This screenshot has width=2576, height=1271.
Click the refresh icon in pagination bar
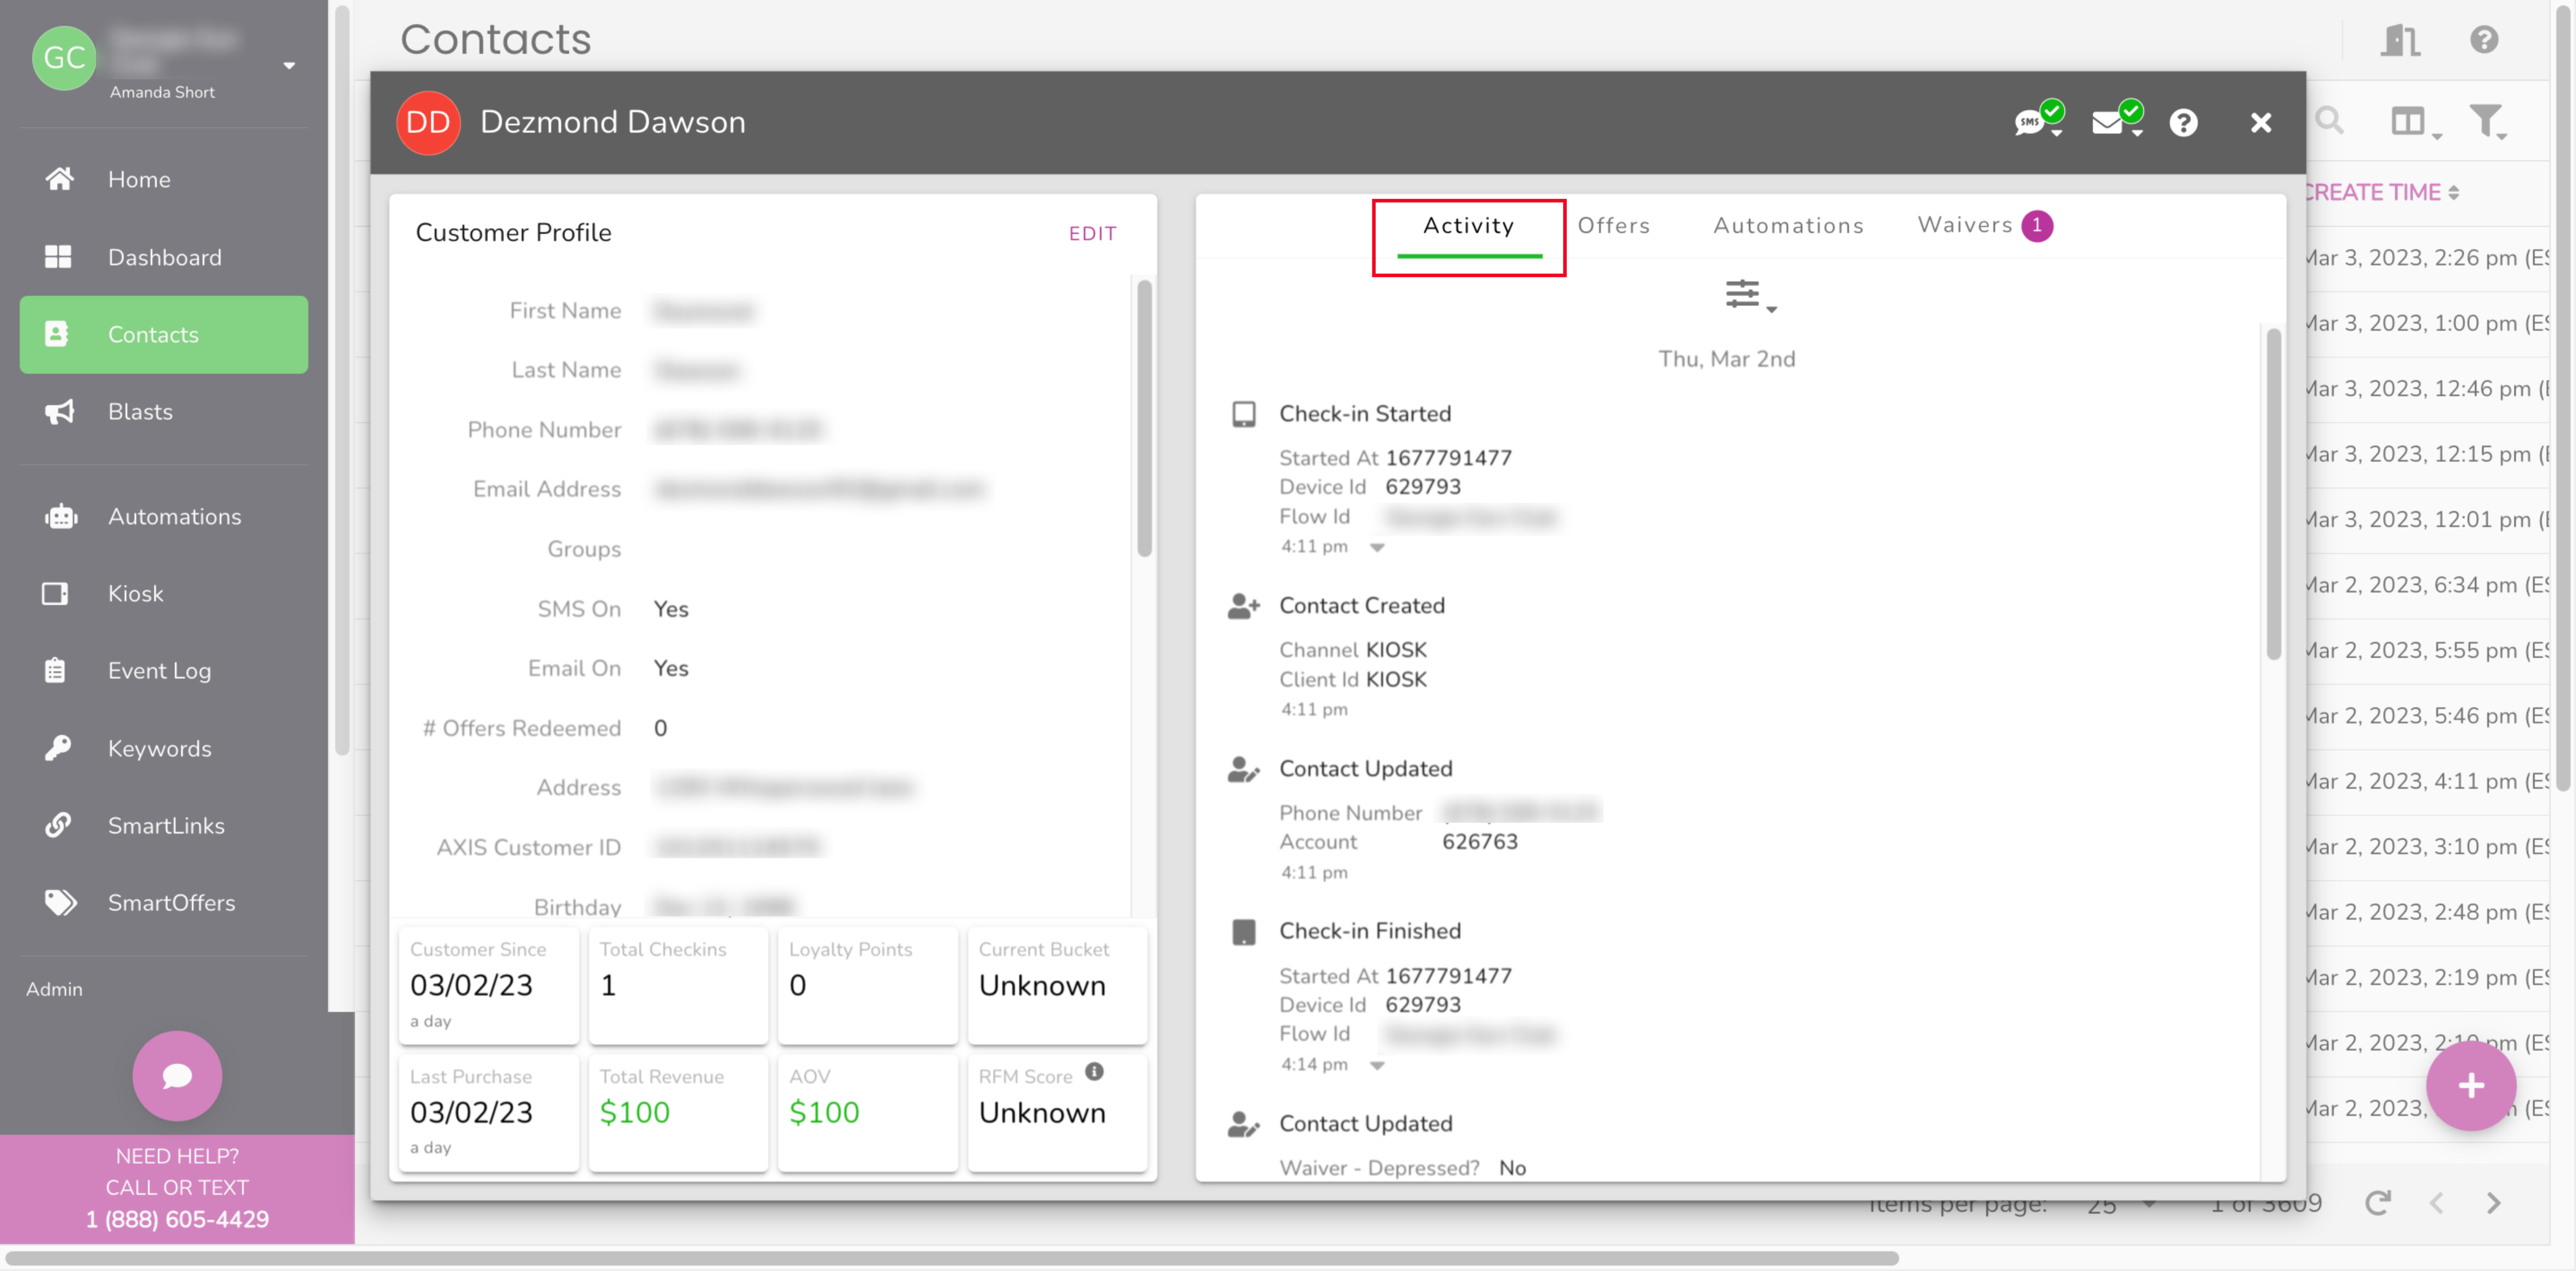point(2378,1203)
